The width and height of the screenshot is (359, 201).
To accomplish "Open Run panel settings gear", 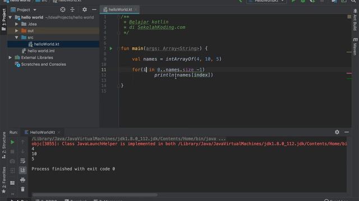I will [x=337, y=132].
